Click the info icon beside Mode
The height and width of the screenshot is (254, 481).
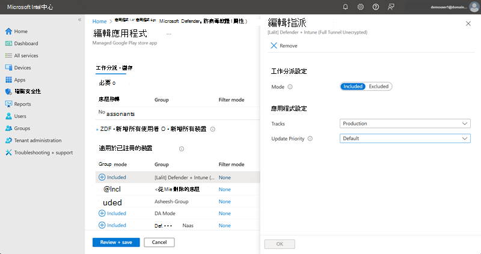coord(290,86)
